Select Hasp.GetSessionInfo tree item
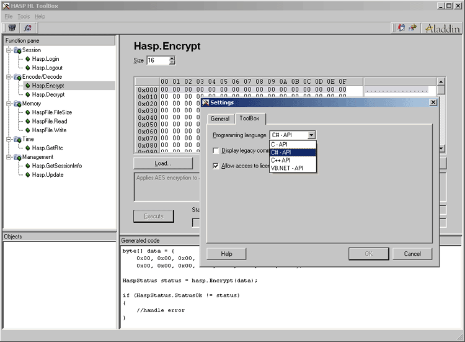Image resolution: width=465 pixels, height=342 pixels. (x=57, y=166)
